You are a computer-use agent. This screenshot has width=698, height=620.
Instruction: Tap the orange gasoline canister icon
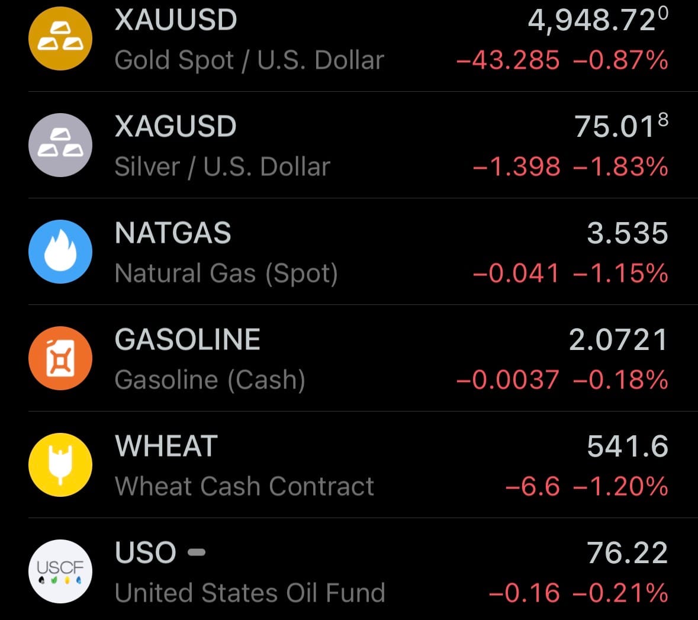[x=60, y=358]
